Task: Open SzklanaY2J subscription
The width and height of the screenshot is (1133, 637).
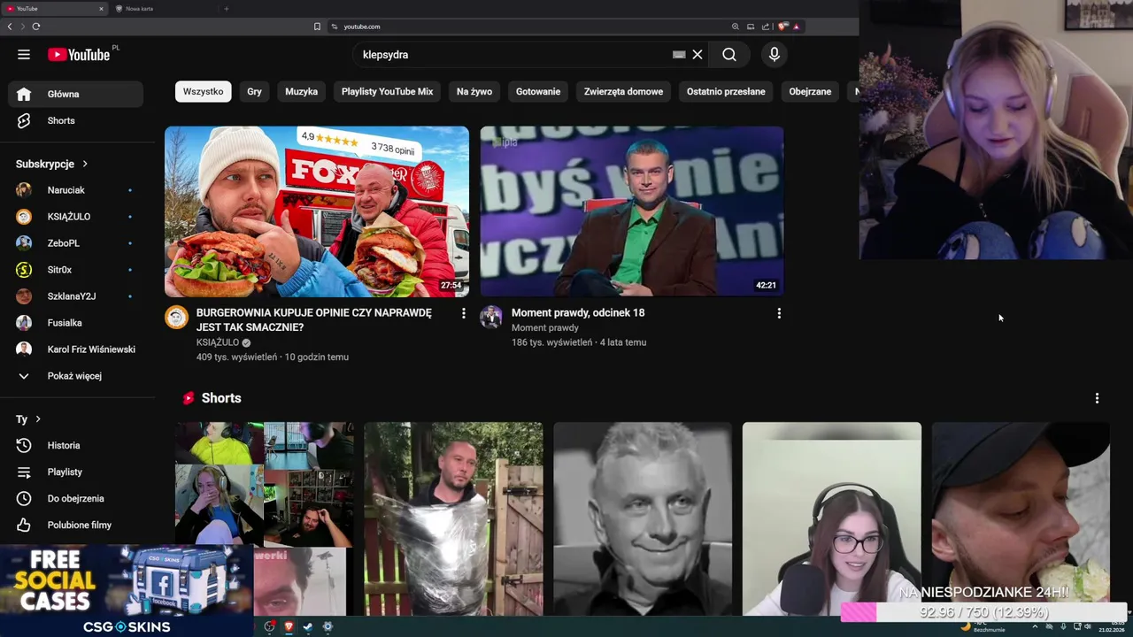Action: click(75, 296)
